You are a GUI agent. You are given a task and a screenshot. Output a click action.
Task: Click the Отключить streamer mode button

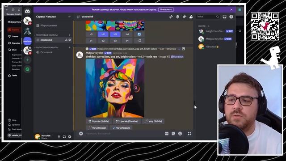tap(166, 9)
